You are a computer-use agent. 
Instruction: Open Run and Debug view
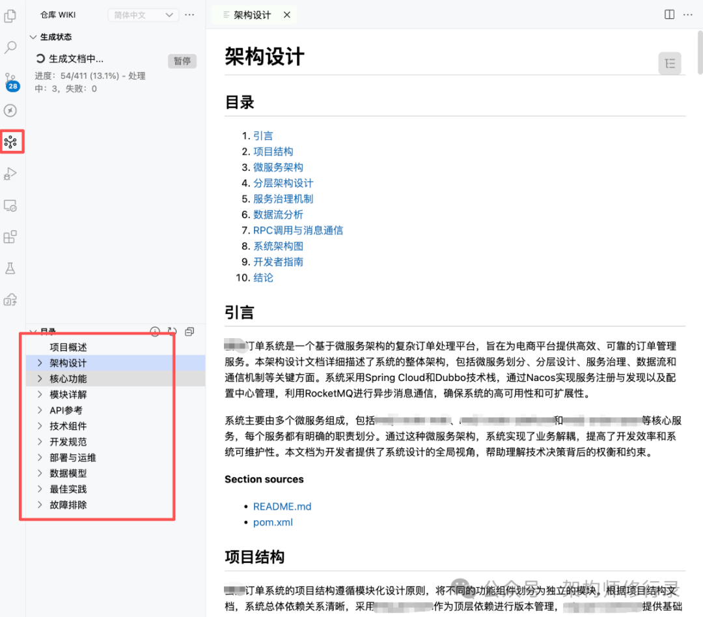(x=10, y=174)
